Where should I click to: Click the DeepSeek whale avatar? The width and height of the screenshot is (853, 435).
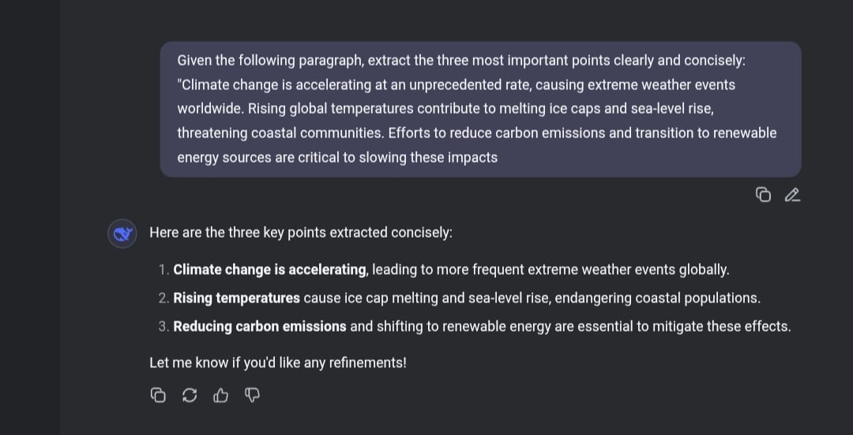[x=122, y=234]
